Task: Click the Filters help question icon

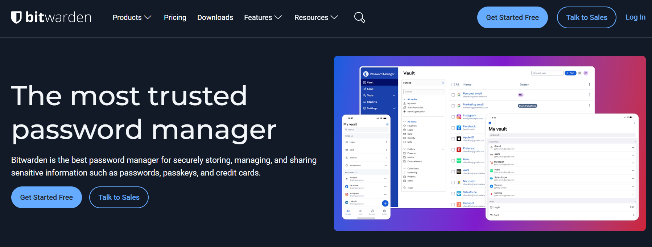Action: pos(443,83)
